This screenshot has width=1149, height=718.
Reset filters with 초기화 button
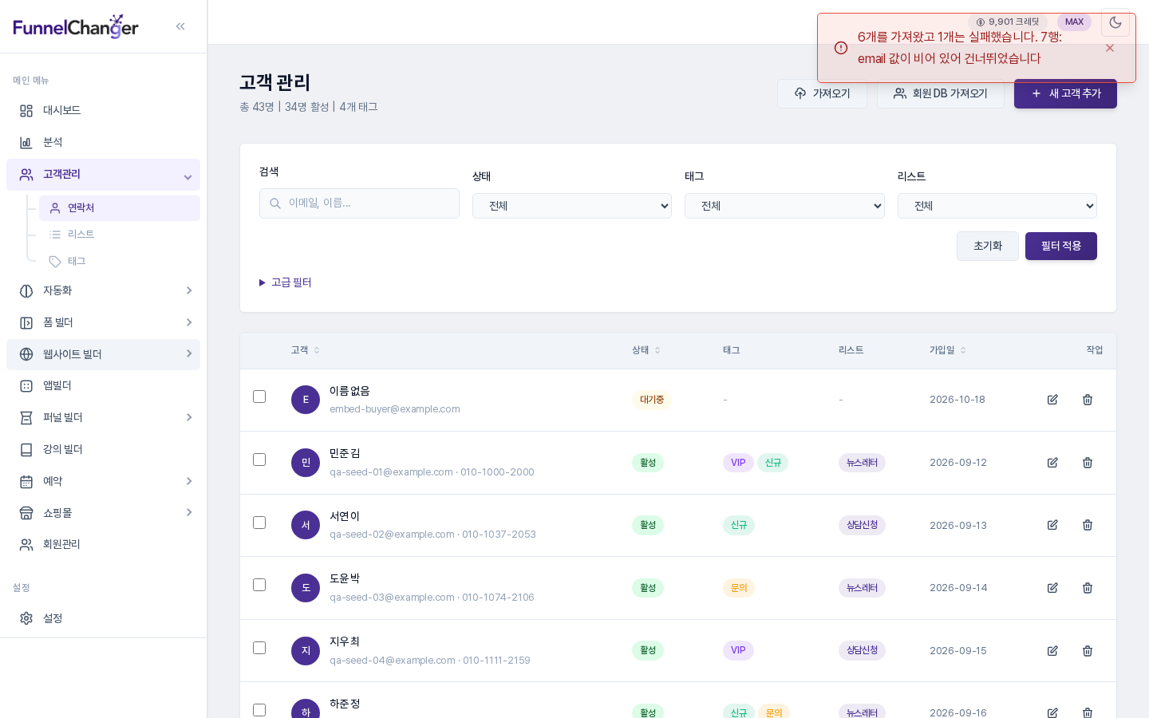[x=988, y=246]
